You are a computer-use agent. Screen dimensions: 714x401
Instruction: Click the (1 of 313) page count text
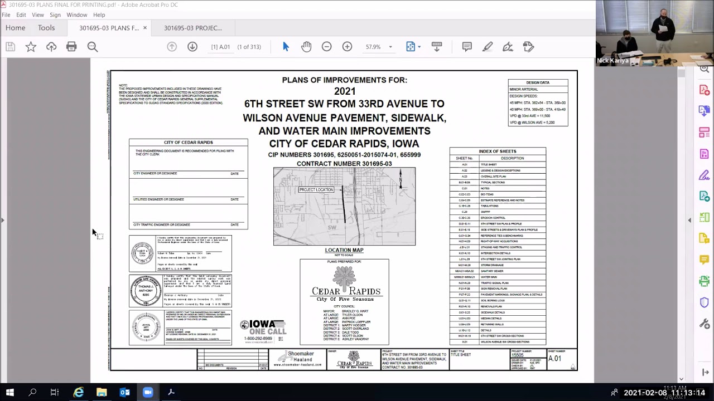coord(249,47)
